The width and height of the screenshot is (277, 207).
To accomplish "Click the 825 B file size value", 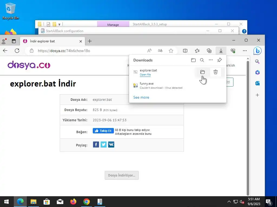I will (105, 110).
